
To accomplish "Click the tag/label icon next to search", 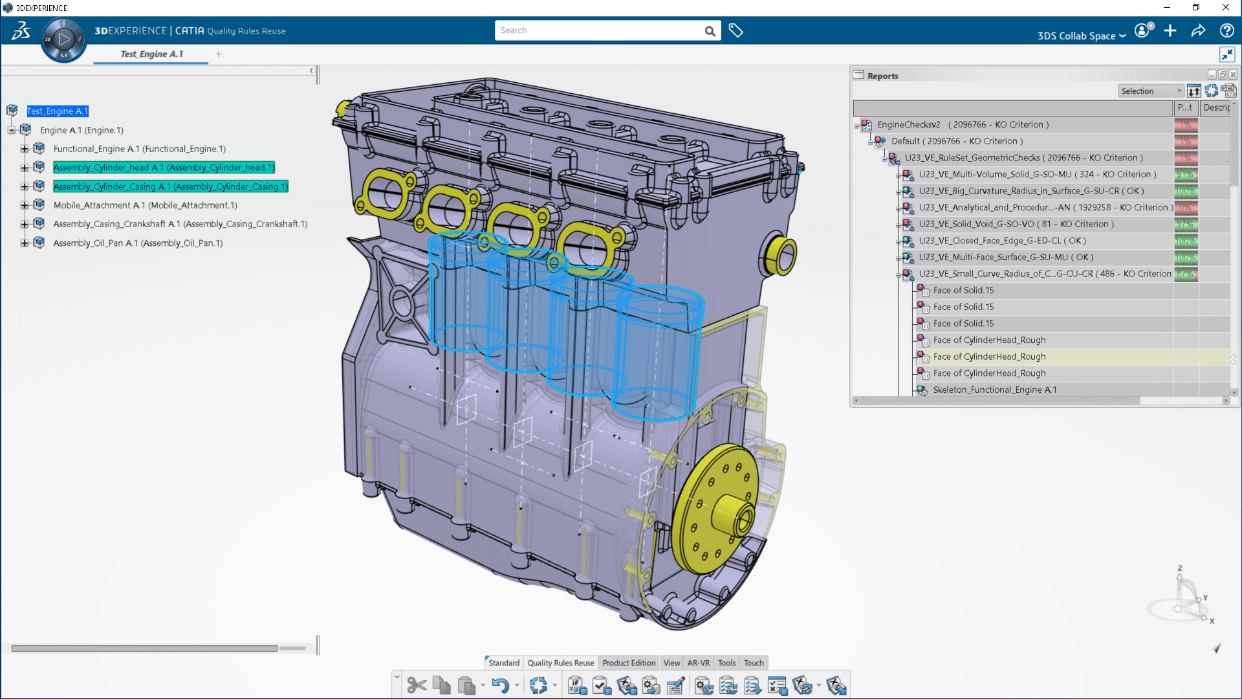I will pos(735,30).
